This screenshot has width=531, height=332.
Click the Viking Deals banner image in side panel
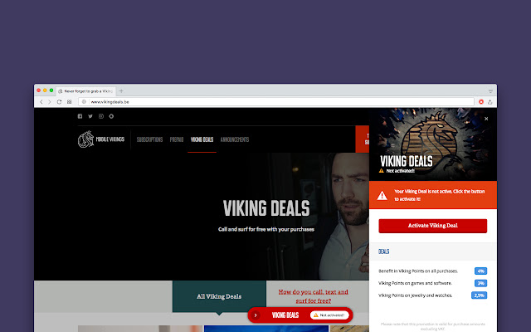[433, 144]
